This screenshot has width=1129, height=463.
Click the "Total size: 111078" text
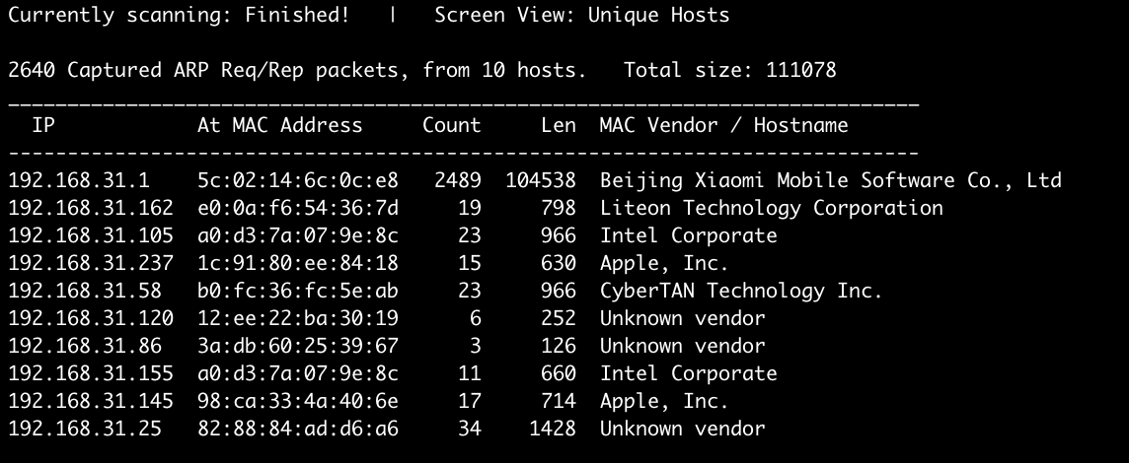730,70
